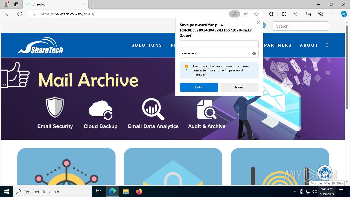This screenshot has height=197, width=350.
Task: Reload the page with Refresh icon
Action: click(x=20, y=14)
